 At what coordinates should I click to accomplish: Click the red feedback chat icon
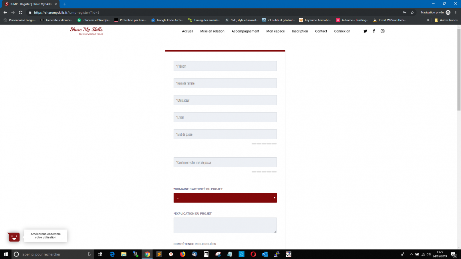14,237
